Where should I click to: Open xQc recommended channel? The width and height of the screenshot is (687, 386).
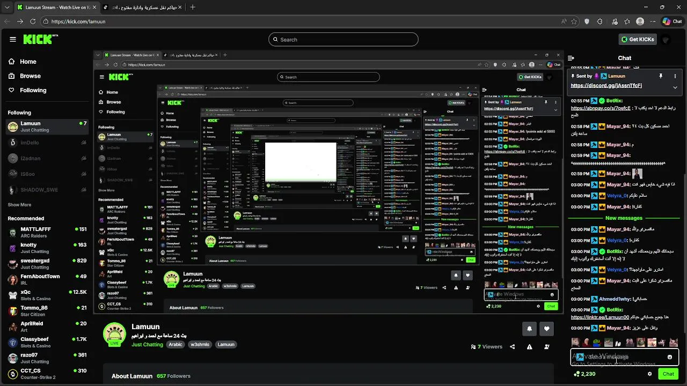pos(47,295)
